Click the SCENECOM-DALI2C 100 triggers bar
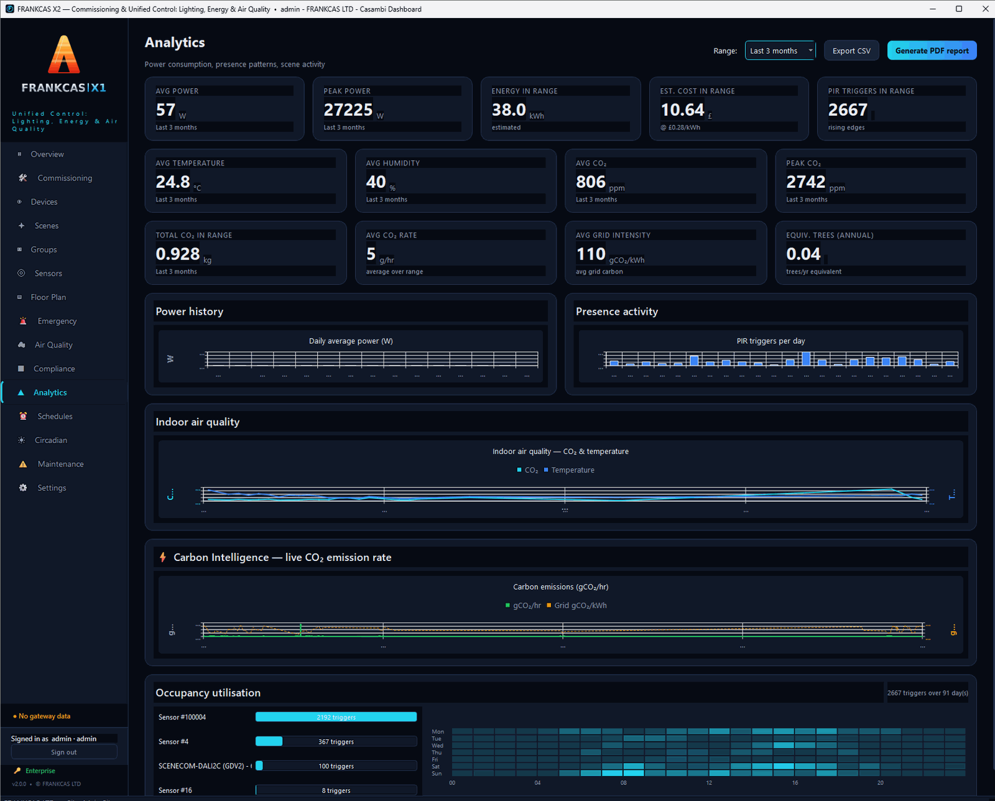 pos(336,766)
